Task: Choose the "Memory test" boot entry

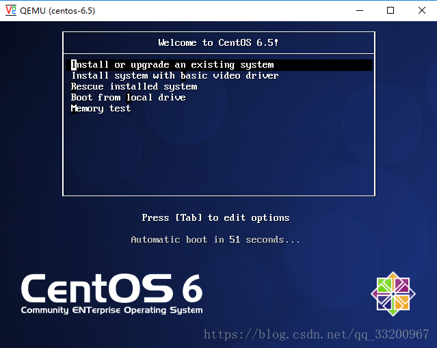Action: 101,109
